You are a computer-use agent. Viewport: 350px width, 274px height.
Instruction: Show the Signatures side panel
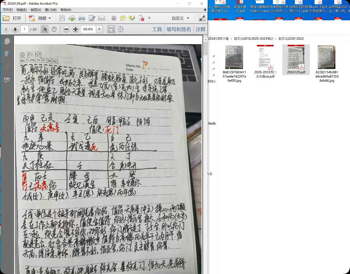7,80
